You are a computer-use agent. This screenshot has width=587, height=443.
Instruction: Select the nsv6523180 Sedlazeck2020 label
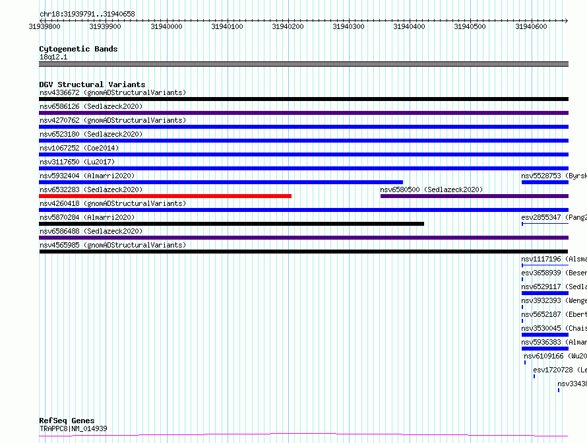coord(91,134)
